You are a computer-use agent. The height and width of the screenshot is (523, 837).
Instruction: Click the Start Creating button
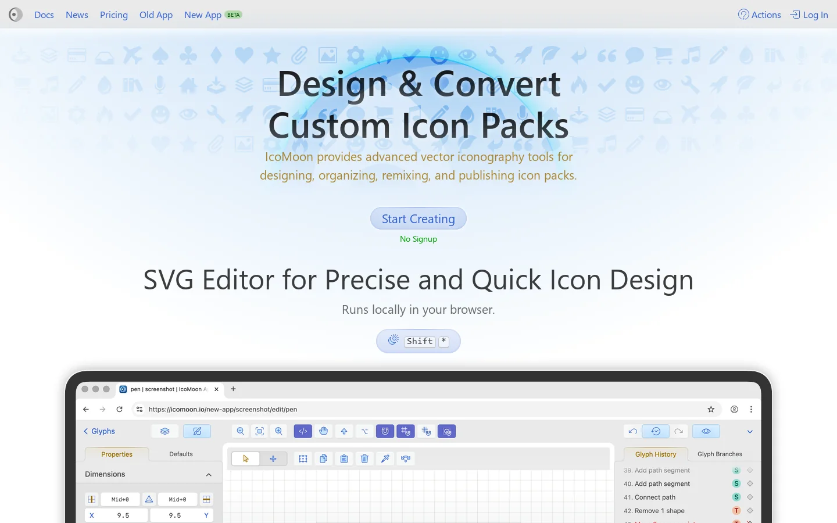pyautogui.click(x=419, y=218)
